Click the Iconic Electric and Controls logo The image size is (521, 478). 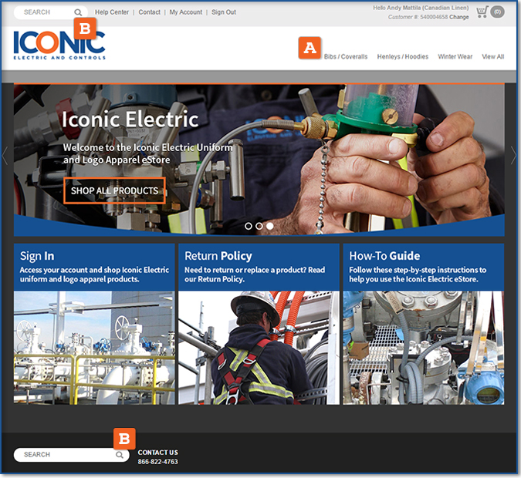click(x=59, y=45)
